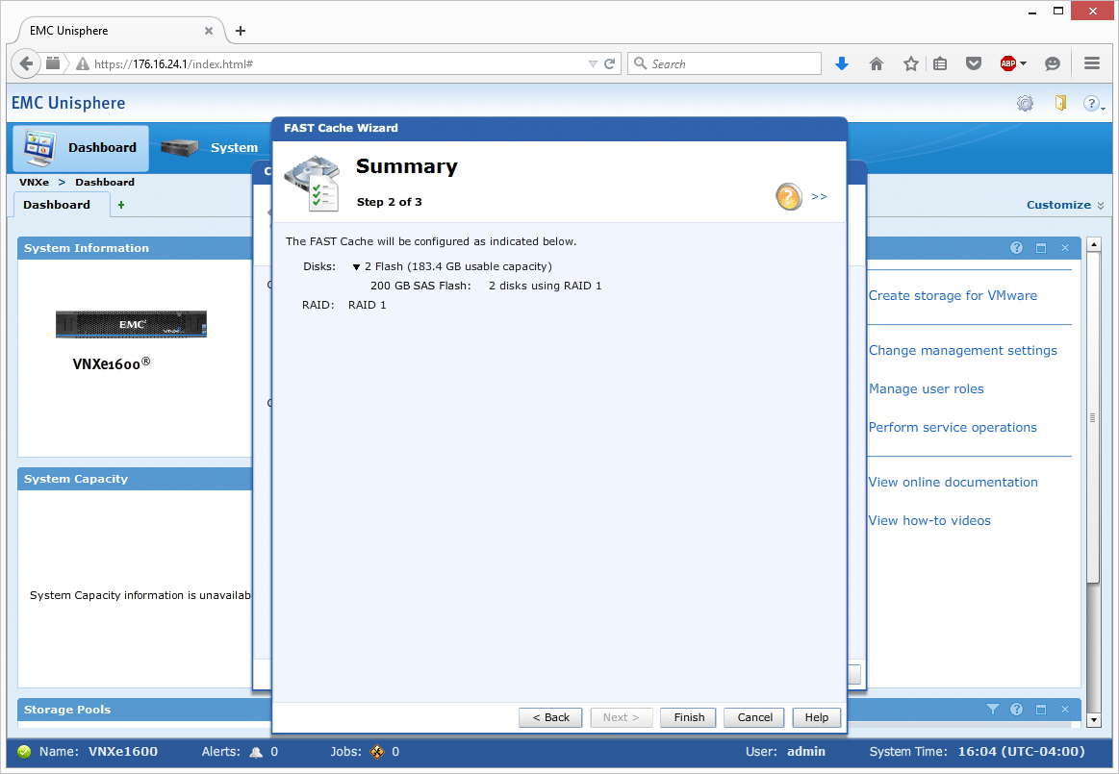Expand the Customize dashboard options
The height and width of the screenshot is (774, 1119).
pyautogui.click(x=1065, y=205)
